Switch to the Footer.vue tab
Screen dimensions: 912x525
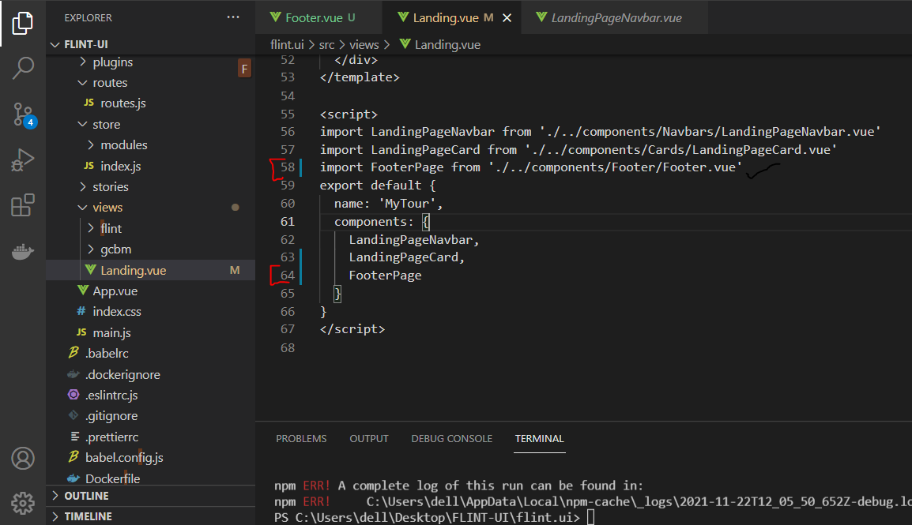click(315, 16)
